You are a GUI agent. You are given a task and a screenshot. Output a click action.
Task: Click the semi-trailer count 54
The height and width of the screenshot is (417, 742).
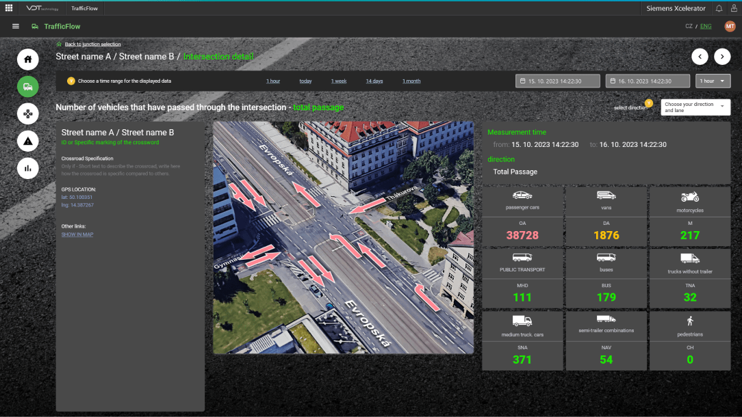606,360
